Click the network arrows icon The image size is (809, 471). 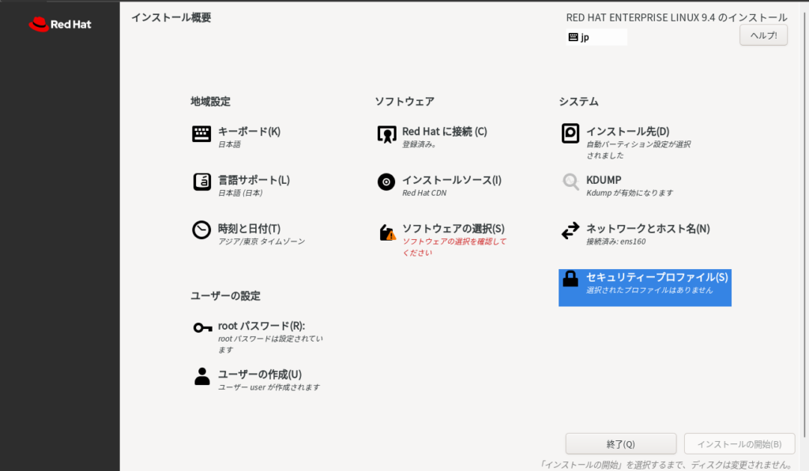(570, 230)
